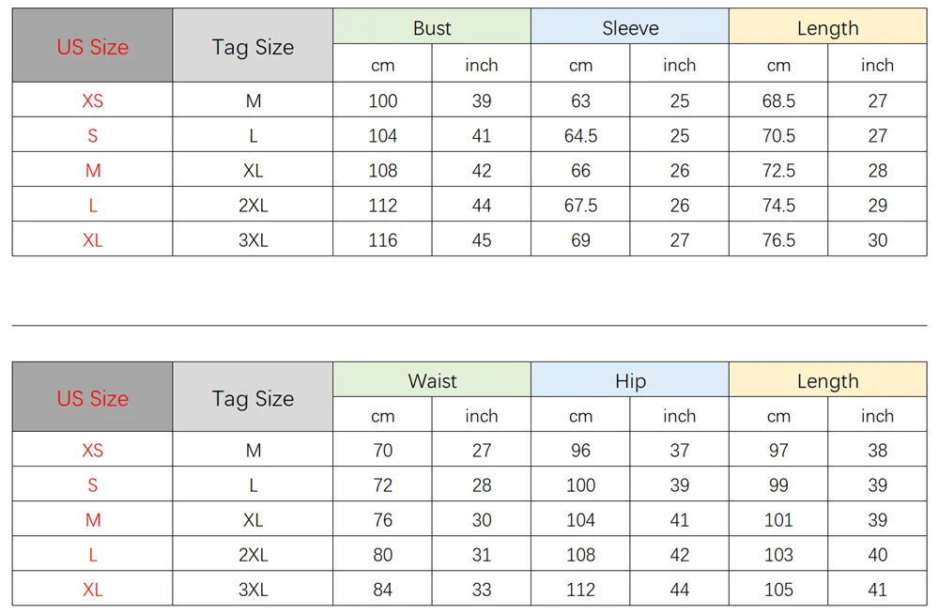Select the red US Size header in top table

point(93,47)
